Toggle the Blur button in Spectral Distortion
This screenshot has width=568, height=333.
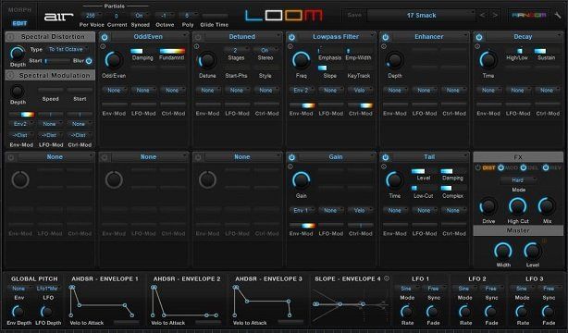[89, 61]
